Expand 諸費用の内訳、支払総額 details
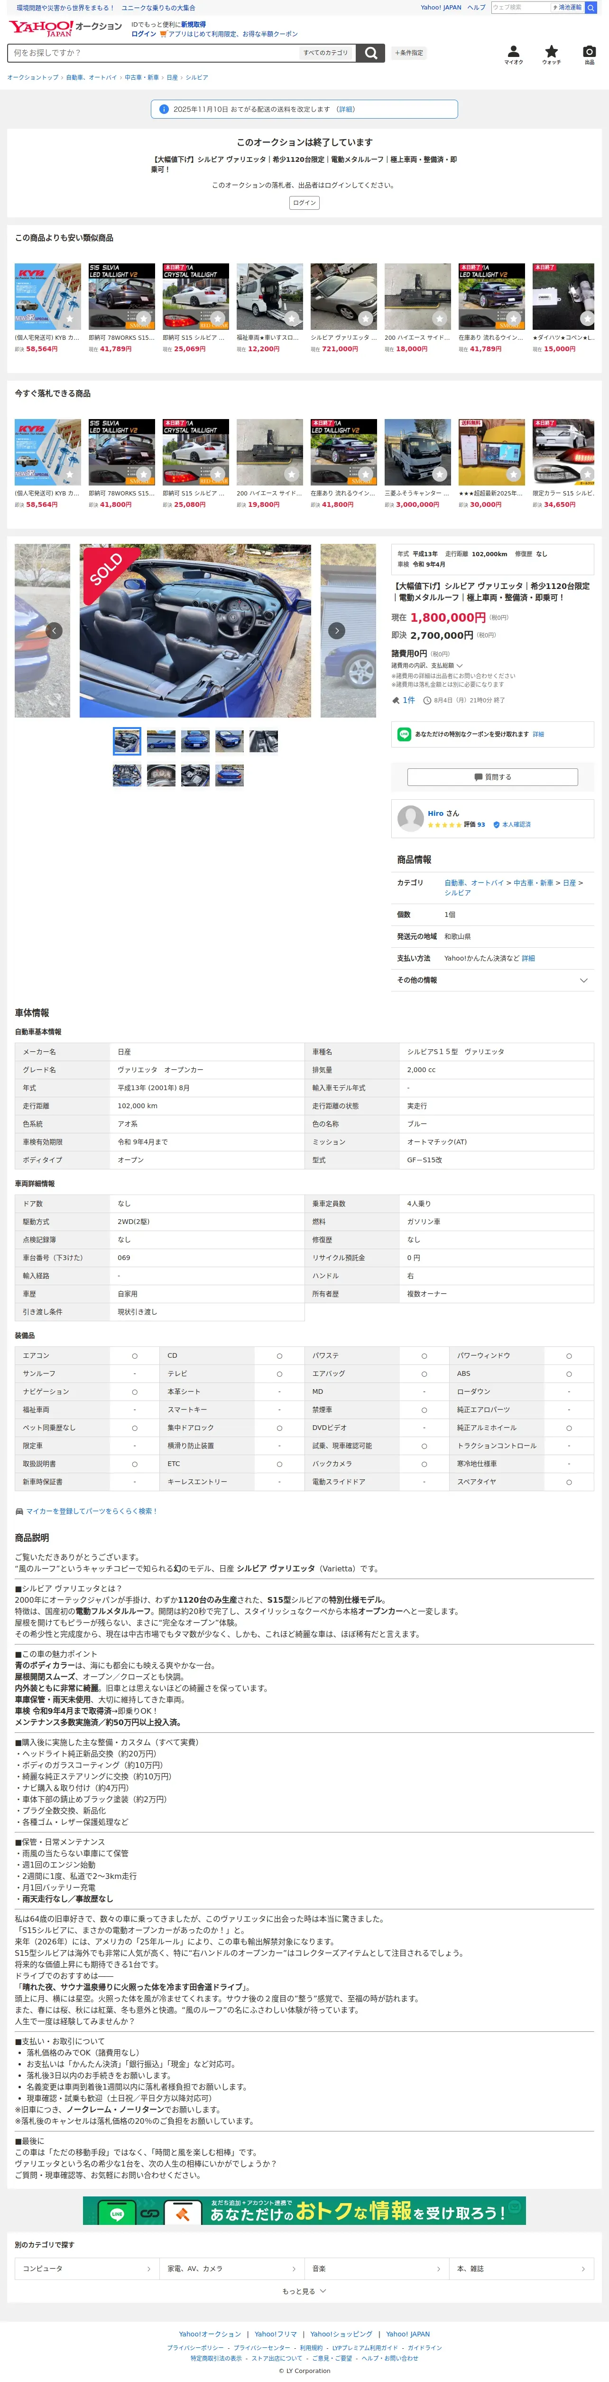Screen dimensions: 609x2382 click(427, 666)
